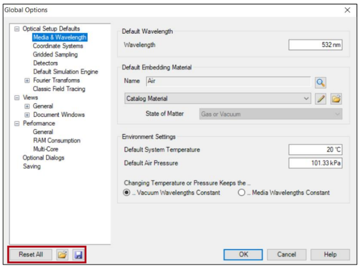Viewport: 360px width, 267px height.
Task: Select Detectors tree item
Action: tap(45, 63)
